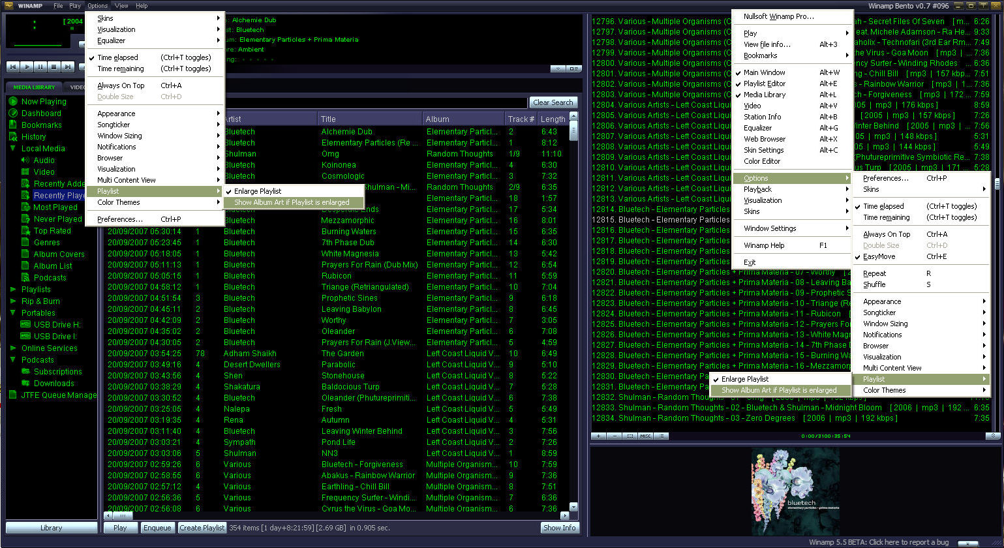Click the playlist list-options button
Viewport: 1004px width, 548px height.
(661, 436)
